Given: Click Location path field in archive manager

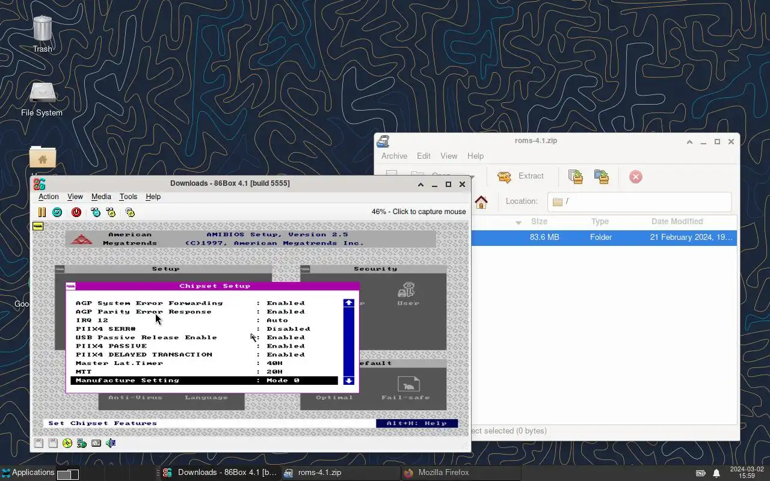Looking at the screenshot, I should (639, 201).
